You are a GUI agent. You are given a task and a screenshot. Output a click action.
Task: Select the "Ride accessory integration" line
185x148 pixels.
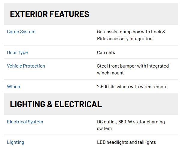pos(125,39)
